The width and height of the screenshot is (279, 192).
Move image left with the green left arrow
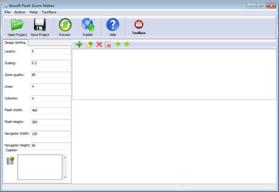[x=118, y=44]
